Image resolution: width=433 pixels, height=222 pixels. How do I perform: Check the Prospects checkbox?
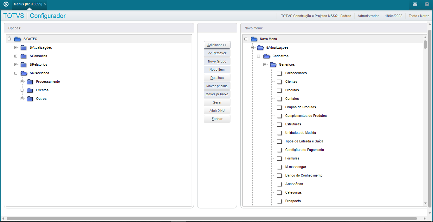pos(279,201)
